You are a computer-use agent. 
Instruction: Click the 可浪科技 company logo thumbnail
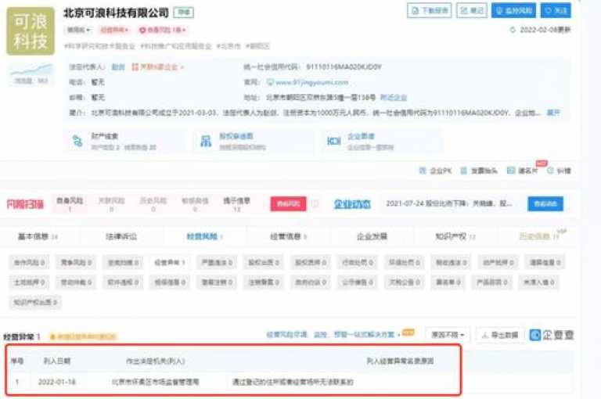(31, 31)
